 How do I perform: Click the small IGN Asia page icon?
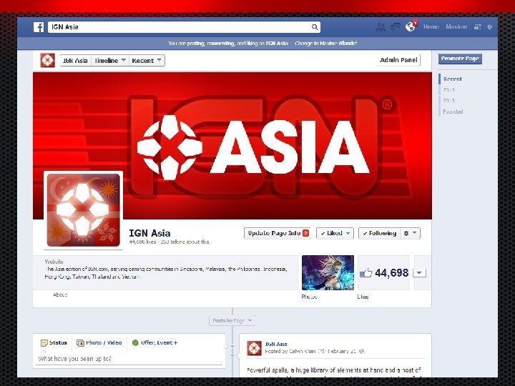tap(48, 60)
